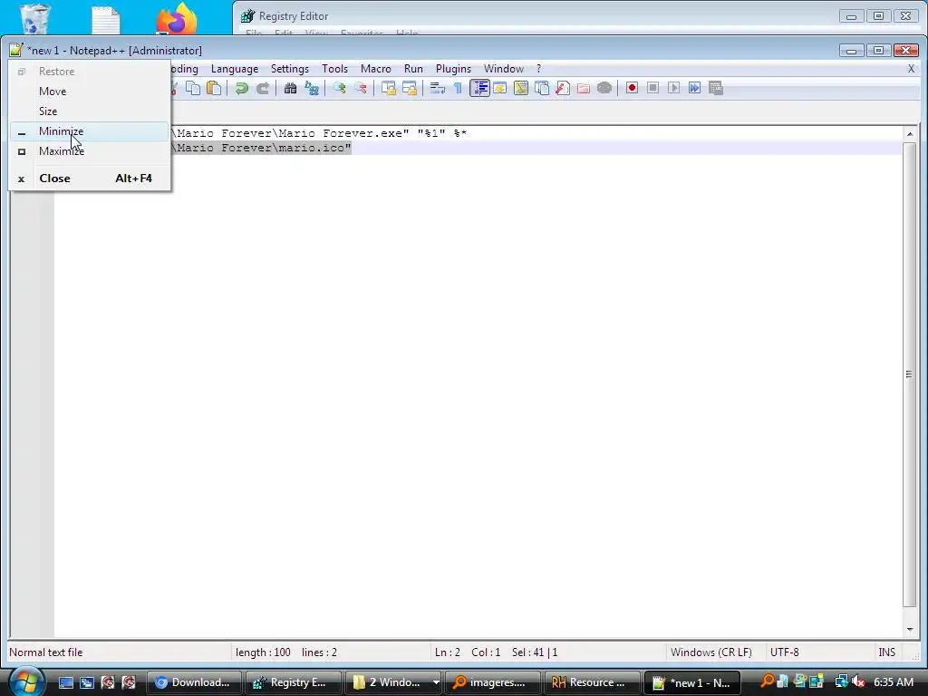Open the Replace toolbar icon
Screen dimensions: 928x696
click(312, 88)
